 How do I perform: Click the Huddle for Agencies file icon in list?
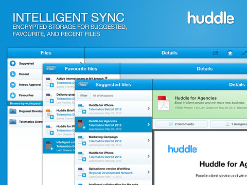(x=82, y=124)
